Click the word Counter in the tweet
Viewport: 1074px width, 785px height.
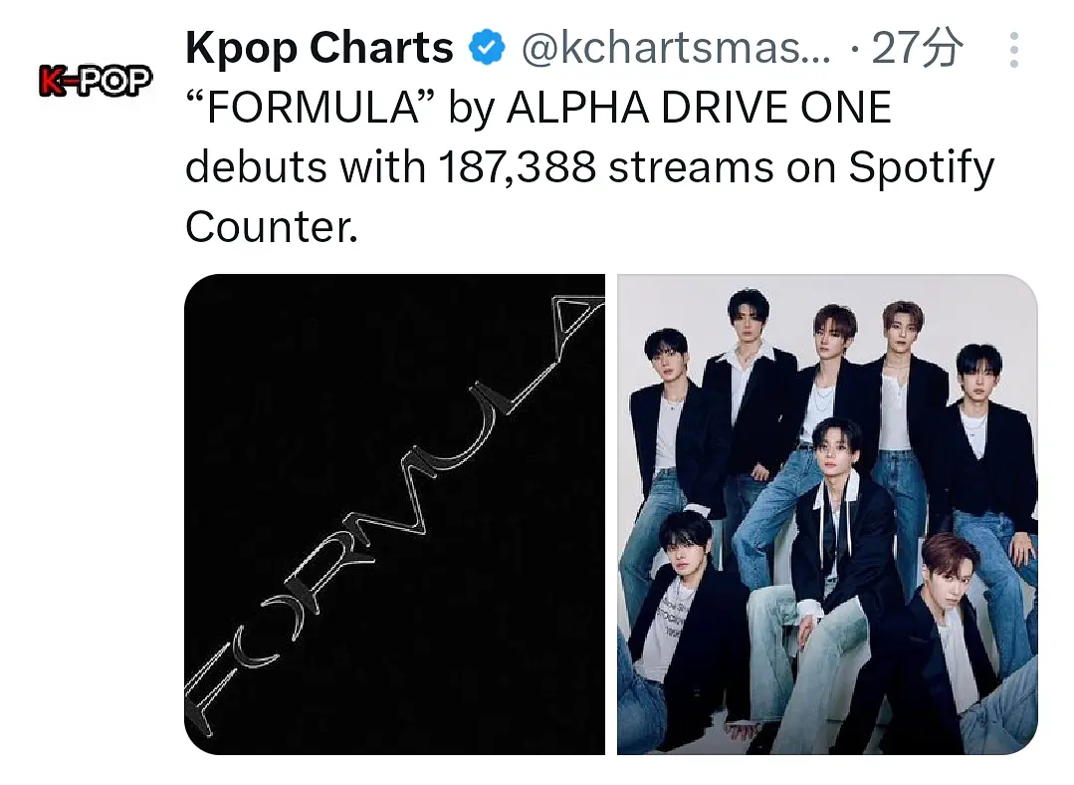(x=272, y=227)
